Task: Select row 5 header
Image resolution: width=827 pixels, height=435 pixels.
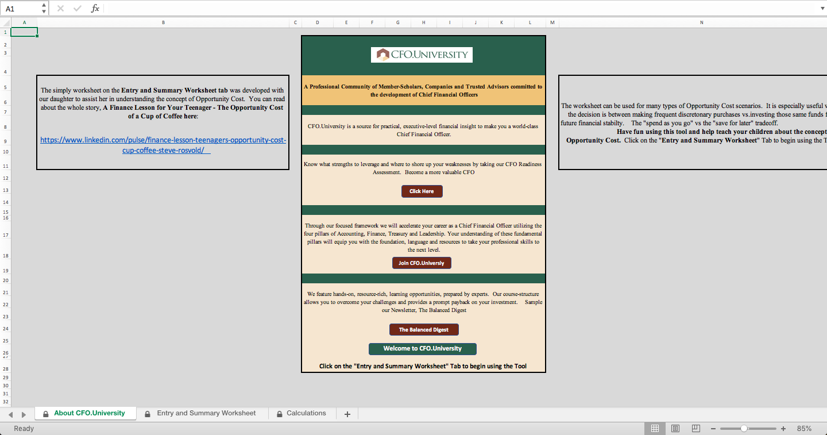Action: (5, 87)
